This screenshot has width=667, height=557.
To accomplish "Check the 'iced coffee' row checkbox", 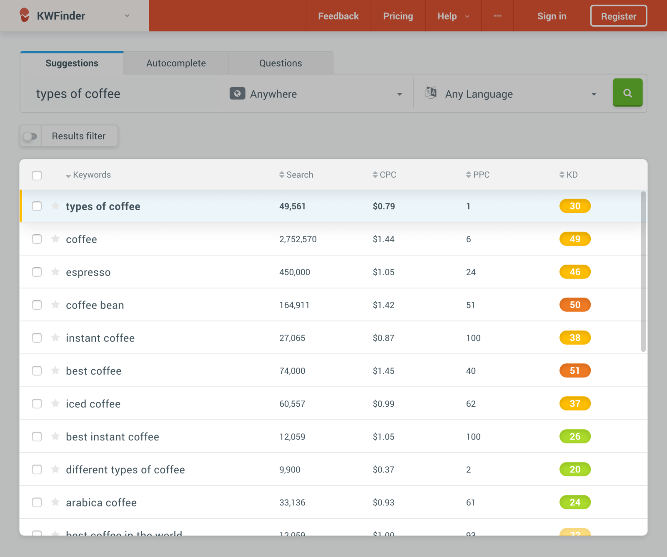I will click(x=37, y=403).
